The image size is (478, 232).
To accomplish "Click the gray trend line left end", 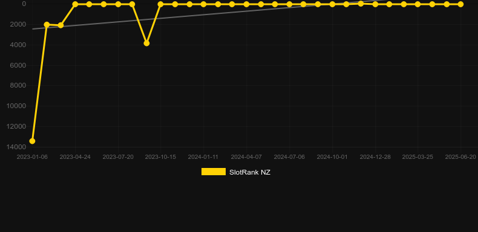I will click(33, 29).
